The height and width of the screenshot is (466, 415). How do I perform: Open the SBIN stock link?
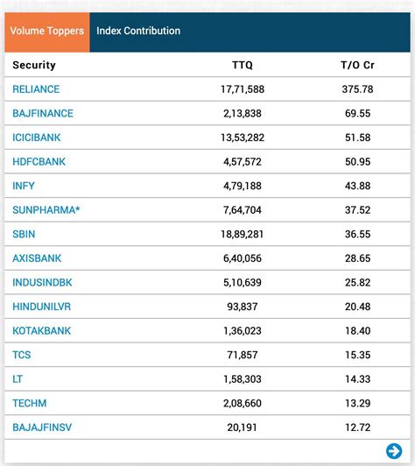coord(24,234)
